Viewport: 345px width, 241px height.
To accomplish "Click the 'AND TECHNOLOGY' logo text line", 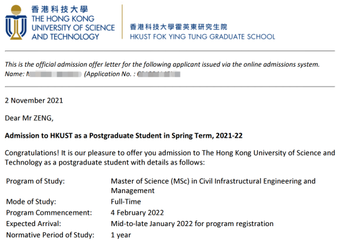I will coord(65,37).
